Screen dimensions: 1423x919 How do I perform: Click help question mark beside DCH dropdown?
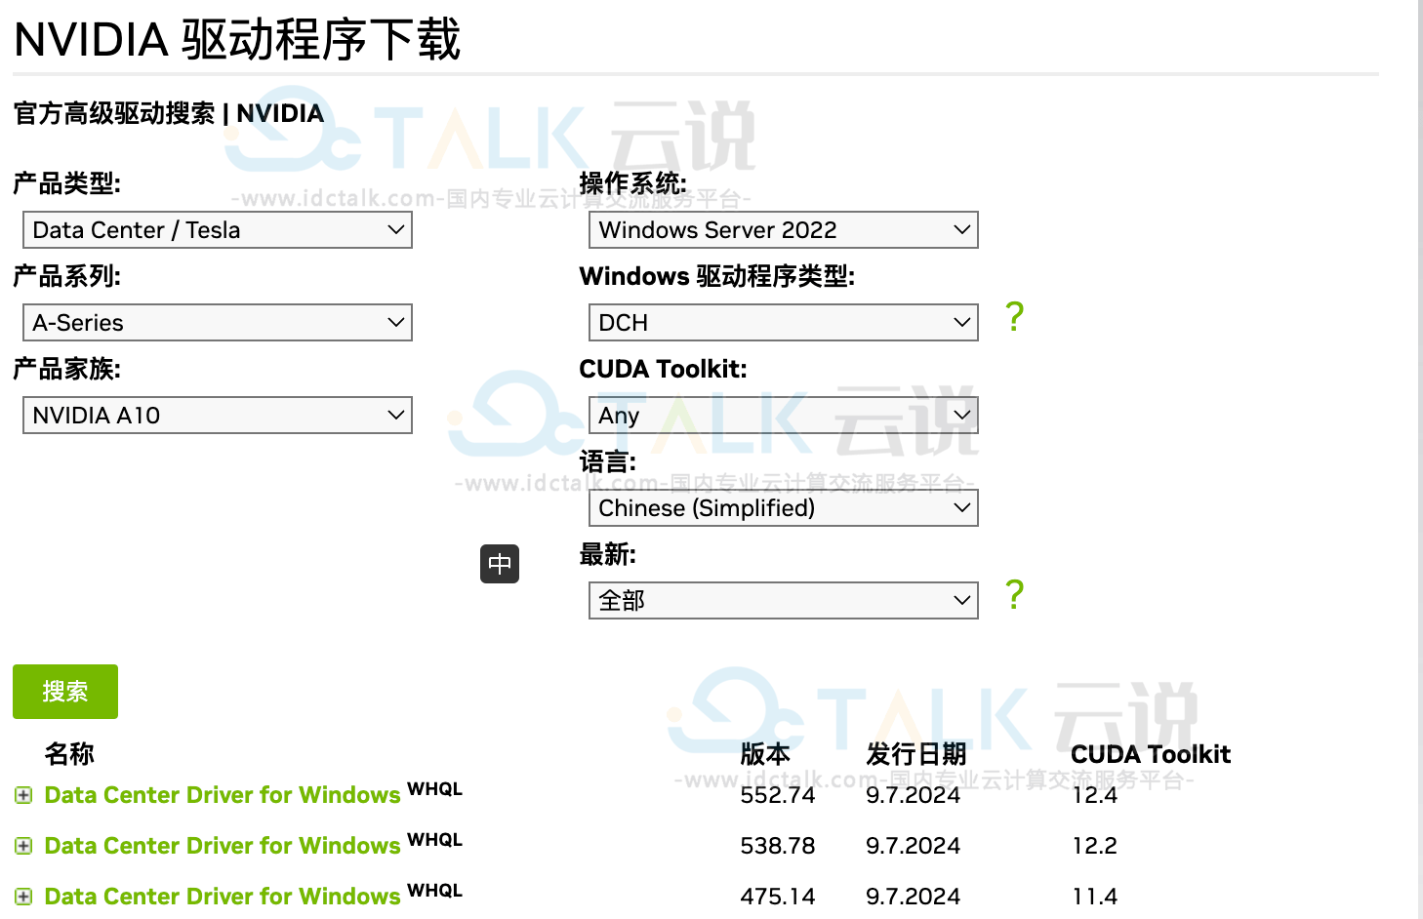[x=1015, y=316]
